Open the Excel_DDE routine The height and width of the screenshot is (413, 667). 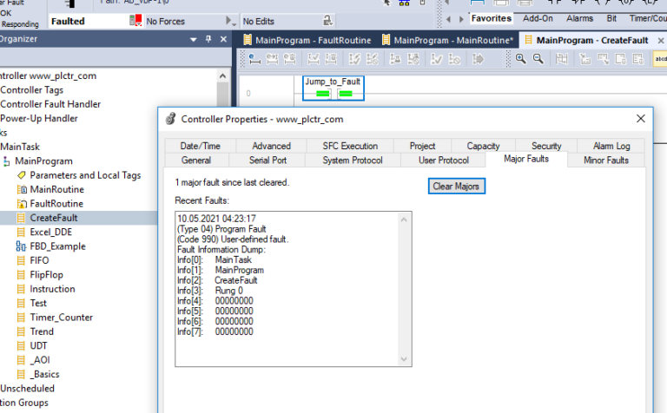coord(51,232)
